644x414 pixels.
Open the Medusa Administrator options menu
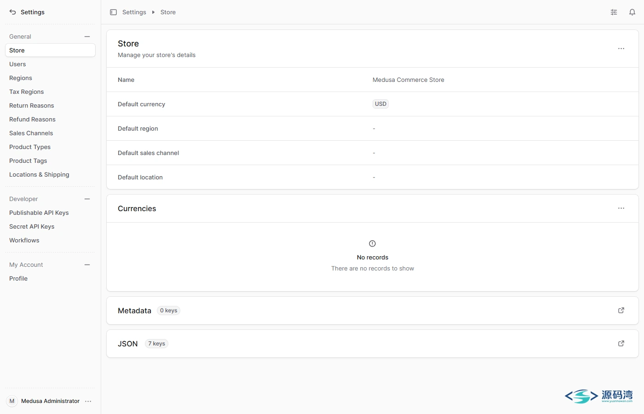coord(88,401)
